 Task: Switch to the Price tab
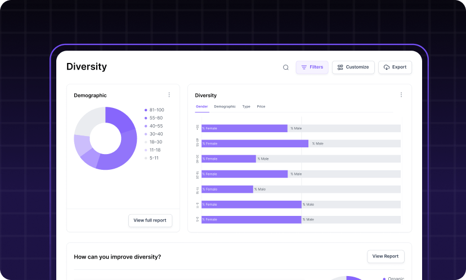[261, 106]
